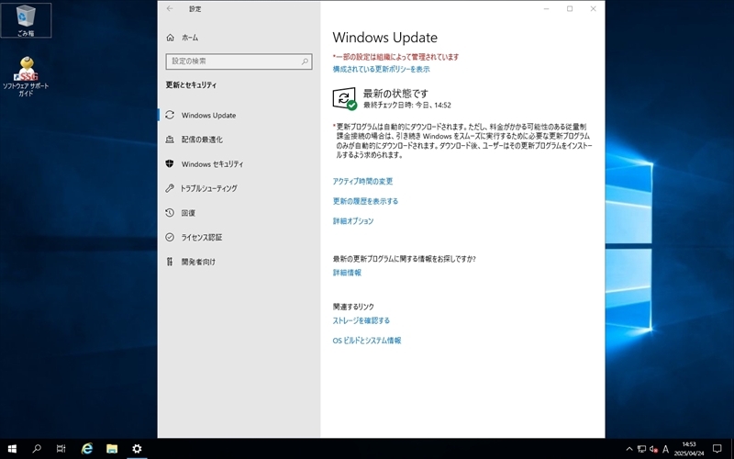The width and height of the screenshot is (734, 459).
Task: Show hidden tray icons chevron
Action: pos(629,449)
